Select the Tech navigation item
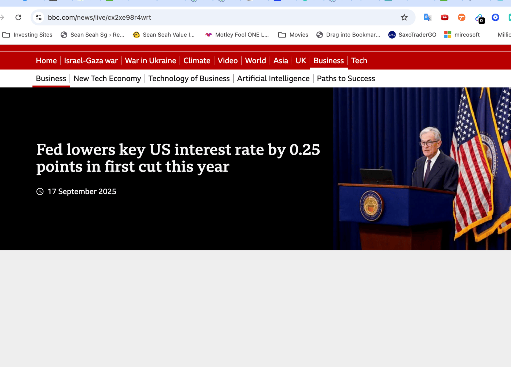The width and height of the screenshot is (511, 367). click(x=359, y=61)
